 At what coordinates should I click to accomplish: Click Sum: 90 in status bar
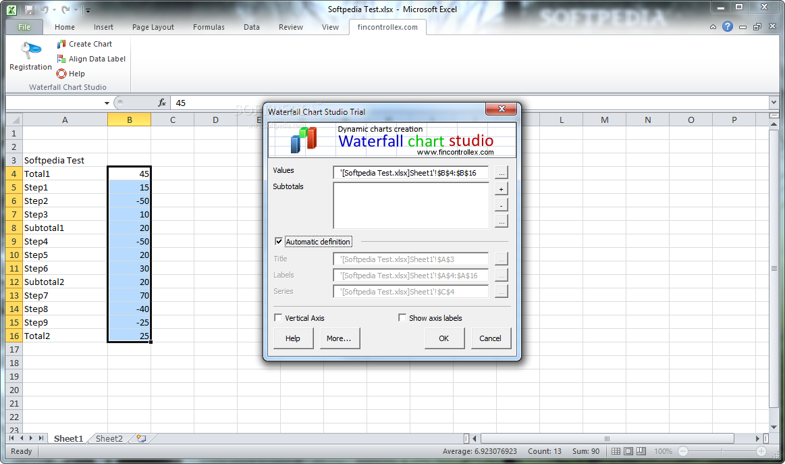pyautogui.click(x=586, y=451)
